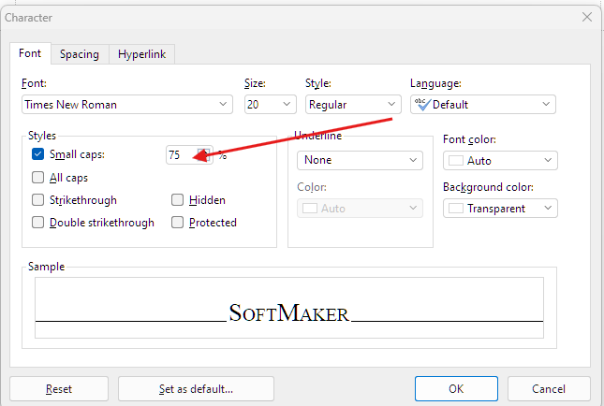604x406 pixels.
Task: Click the Set as default button
Action: tap(196, 388)
